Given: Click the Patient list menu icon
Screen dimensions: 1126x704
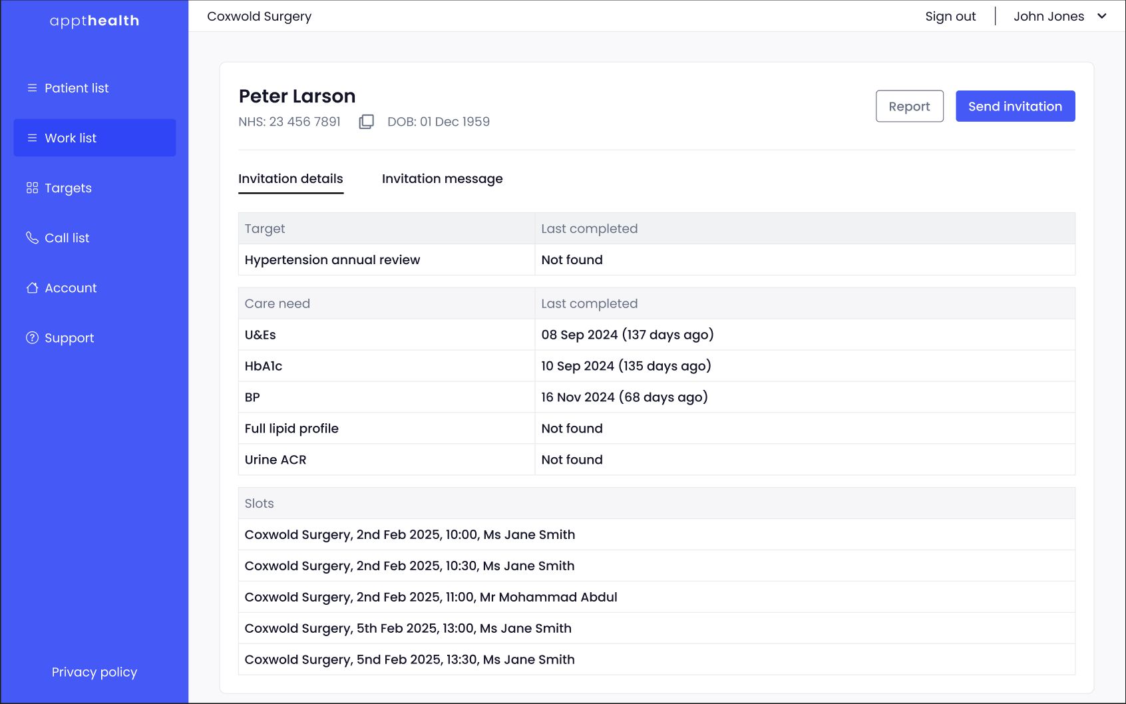Looking at the screenshot, I should 32,88.
